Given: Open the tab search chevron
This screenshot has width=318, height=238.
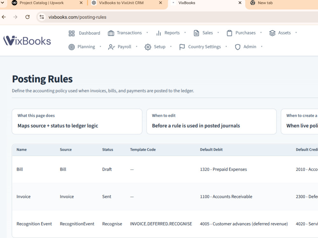Looking at the screenshot, I should (x=3, y=3).
